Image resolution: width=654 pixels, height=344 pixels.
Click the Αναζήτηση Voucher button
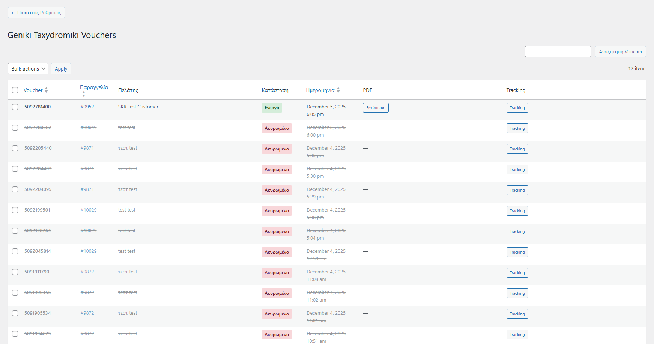click(x=620, y=51)
